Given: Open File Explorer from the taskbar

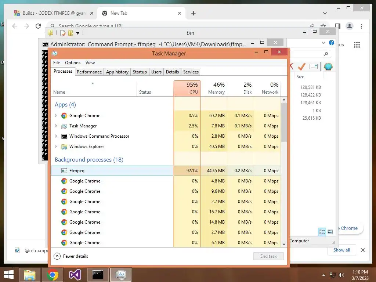Looking at the screenshot, I should tap(29, 275).
